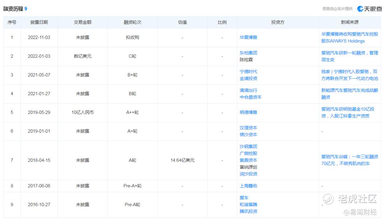Select round cell A++轮
384x221 pixels.
(133, 112)
